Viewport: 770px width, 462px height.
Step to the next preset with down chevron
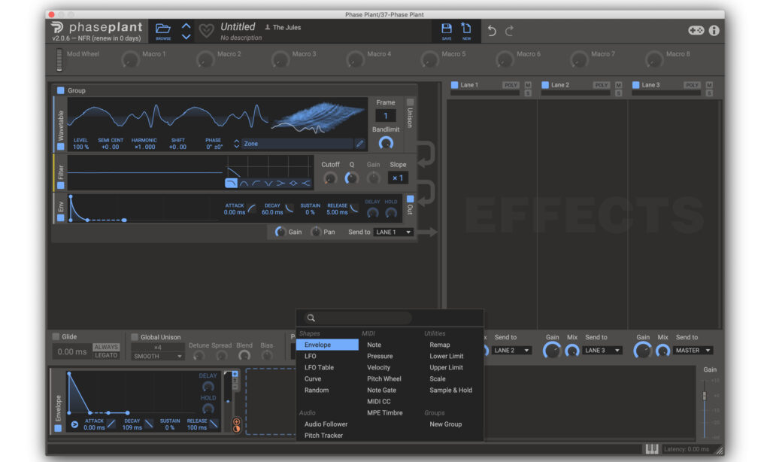pyautogui.click(x=186, y=36)
